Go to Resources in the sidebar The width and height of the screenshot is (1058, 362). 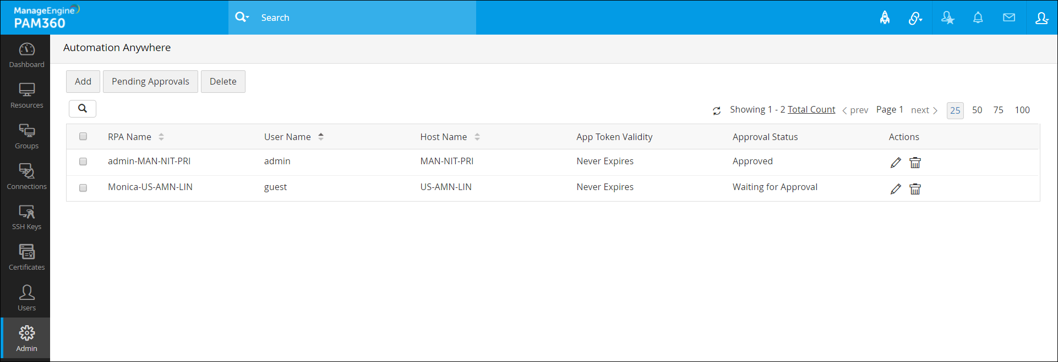pos(26,96)
